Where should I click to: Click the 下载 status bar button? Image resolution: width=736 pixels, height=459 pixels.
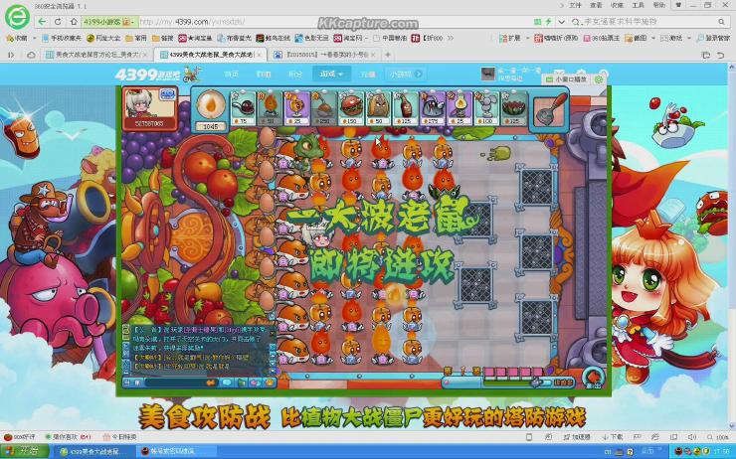(611, 437)
